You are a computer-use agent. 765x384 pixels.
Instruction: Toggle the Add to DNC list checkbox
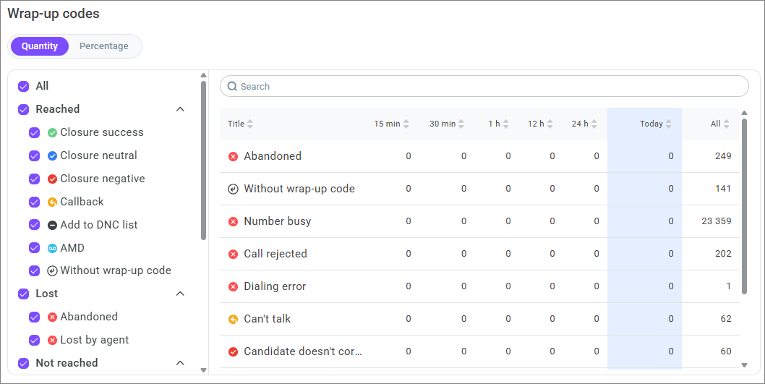point(34,225)
